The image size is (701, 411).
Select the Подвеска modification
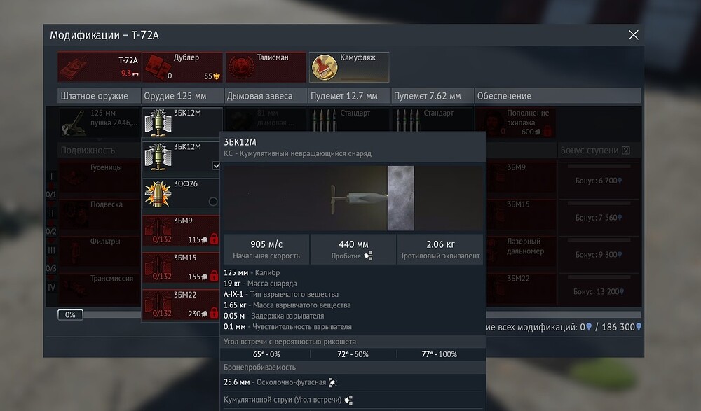(x=100, y=214)
